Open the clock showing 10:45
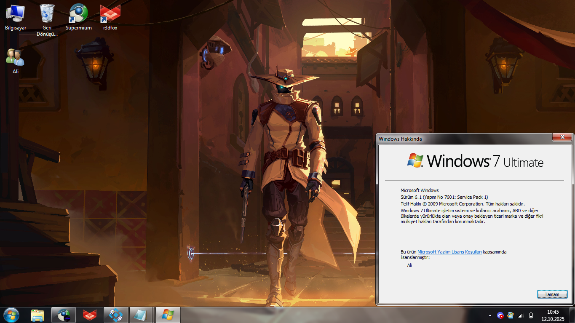This screenshot has width=575, height=323. pos(553,315)
